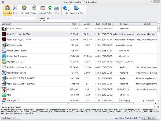The width and height of the screenshot is (161, 121).
Task: Select Apple Mobile Device Support icon
Action: pyautogui.click(x=4, y=67)
